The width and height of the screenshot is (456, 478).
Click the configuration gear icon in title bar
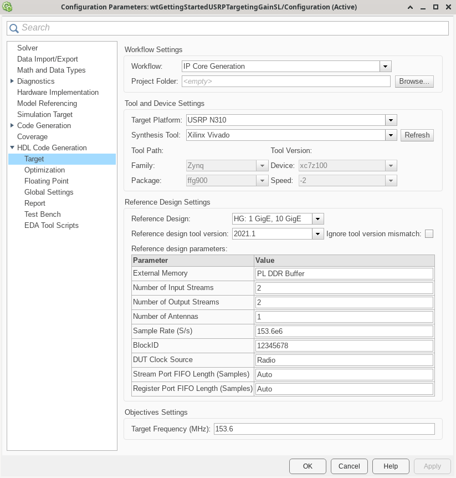[7, 7]
